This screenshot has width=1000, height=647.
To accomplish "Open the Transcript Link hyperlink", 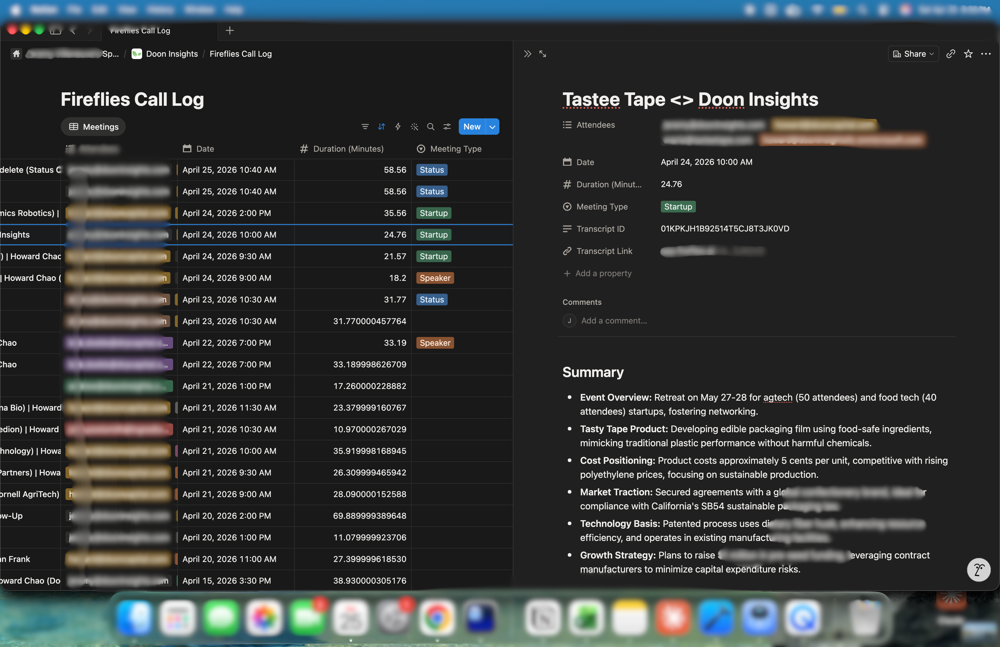I will [713, 251].
